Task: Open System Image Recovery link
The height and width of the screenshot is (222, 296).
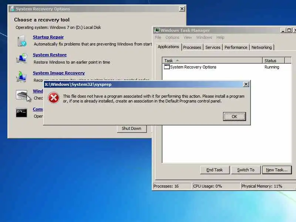Action: [59, 73]
